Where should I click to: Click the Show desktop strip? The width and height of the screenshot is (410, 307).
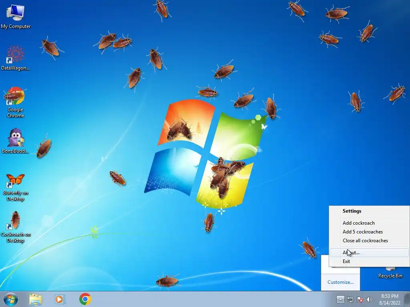[407, 299]
